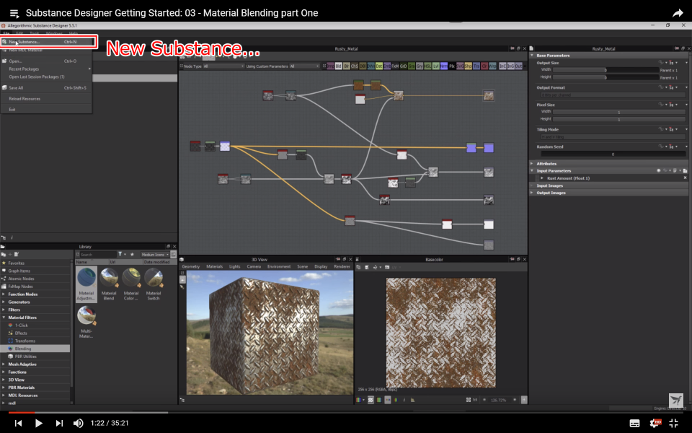This screenshot has height=433, width=692.
Task: Mute the video with the volume icon
Action: tap(79, 423)
